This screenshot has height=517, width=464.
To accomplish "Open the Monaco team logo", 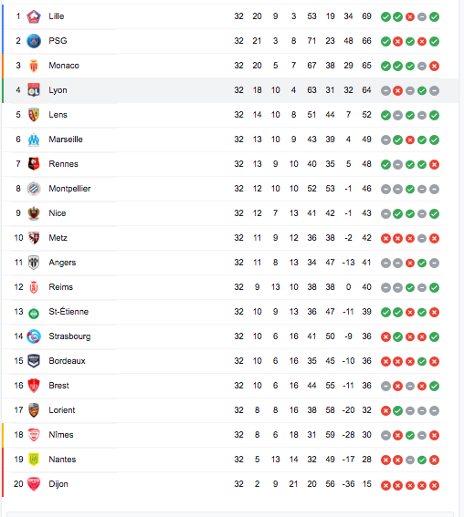I will tap(34, 66).
